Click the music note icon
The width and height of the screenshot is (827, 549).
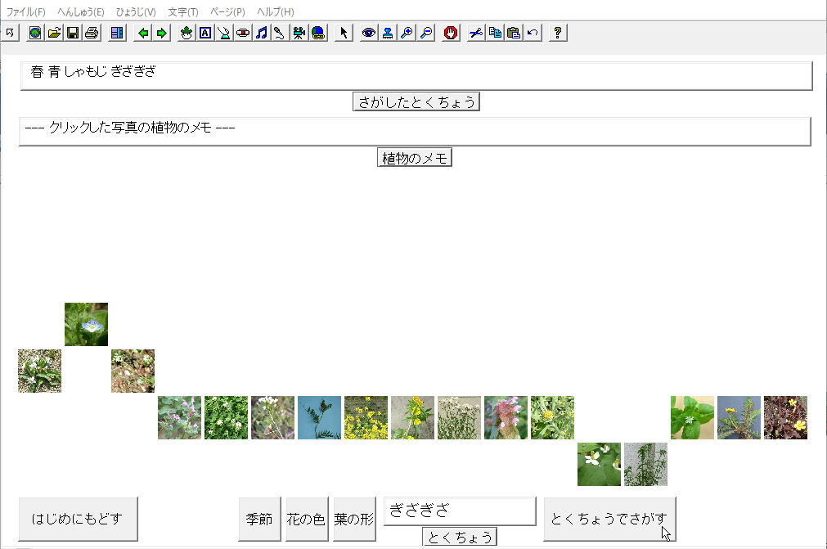[262, 33]
